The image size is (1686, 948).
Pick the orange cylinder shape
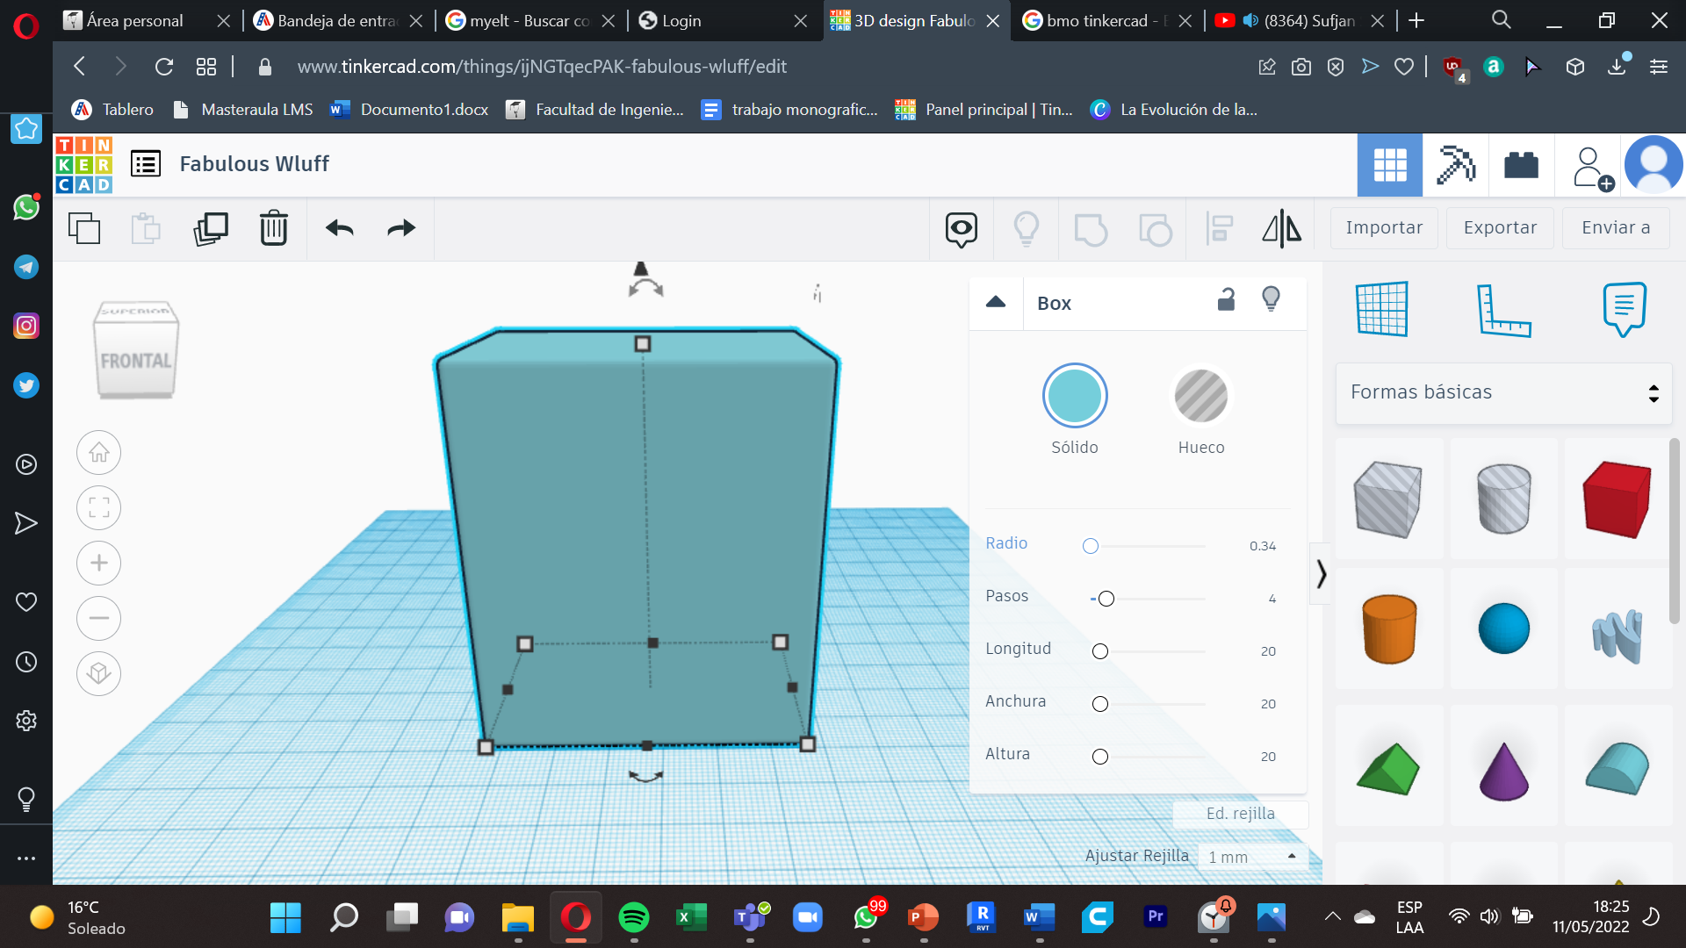coord(1389,628)
